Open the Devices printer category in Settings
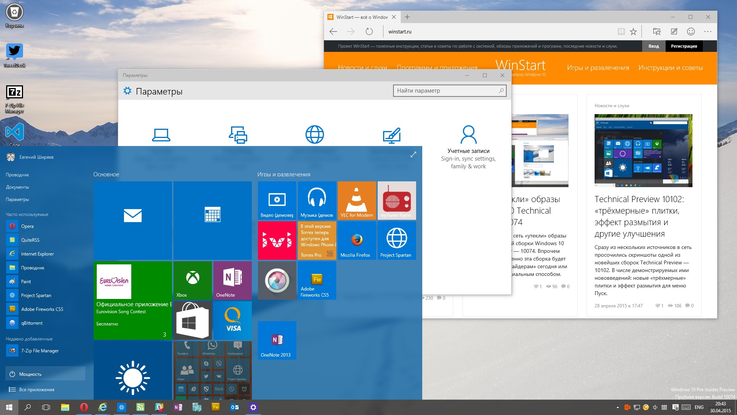 238,134
